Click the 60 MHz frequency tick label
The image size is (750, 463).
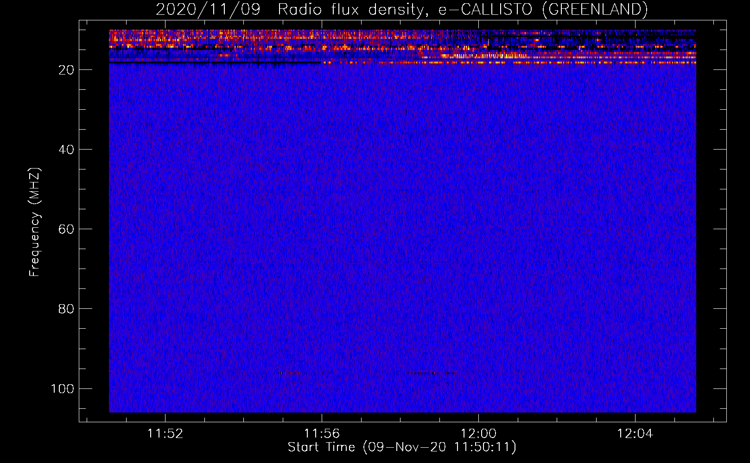click(x=66, y=229)
